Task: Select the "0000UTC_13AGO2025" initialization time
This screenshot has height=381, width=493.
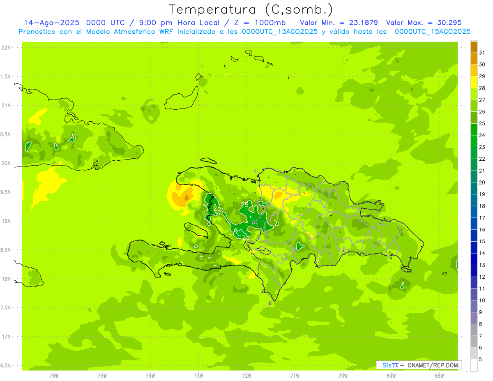Action: point(279,32)
